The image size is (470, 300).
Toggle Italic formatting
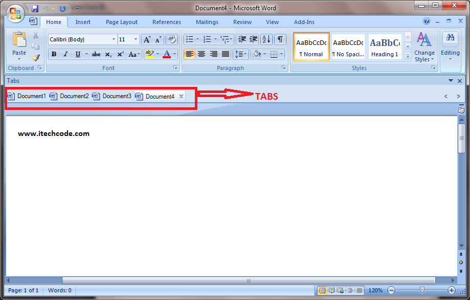pos(65,54)
